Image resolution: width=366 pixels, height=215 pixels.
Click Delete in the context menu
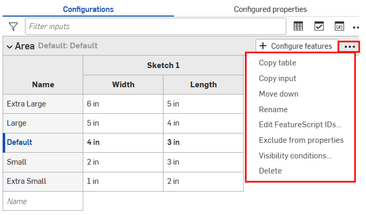coord(270,171)
